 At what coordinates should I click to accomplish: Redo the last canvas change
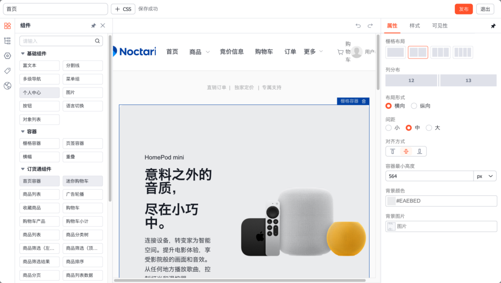[370, 26]
